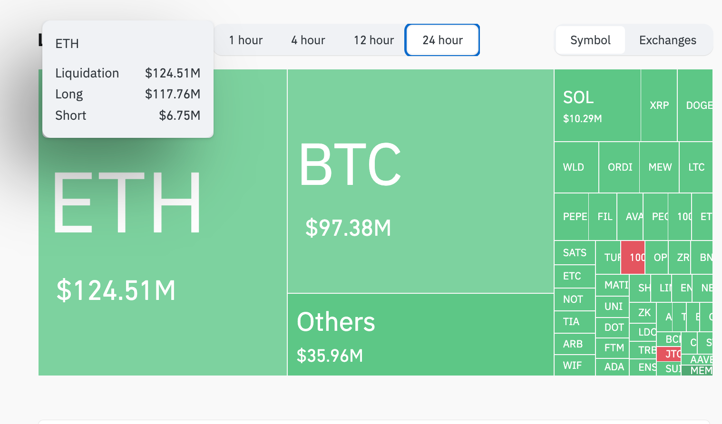Click the Others $35.96M tile

click(x=421, y=335)
